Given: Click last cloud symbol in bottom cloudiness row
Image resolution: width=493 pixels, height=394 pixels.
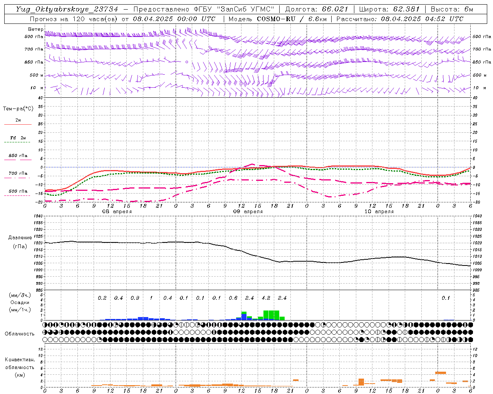Looking at the screenshot, I should pos(470,340).
